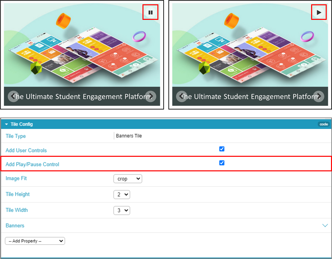Open the Image Fit crop dropdown
Image resolution: width=332 pixels, height=259 pixels.
click(x=128, y=179)
